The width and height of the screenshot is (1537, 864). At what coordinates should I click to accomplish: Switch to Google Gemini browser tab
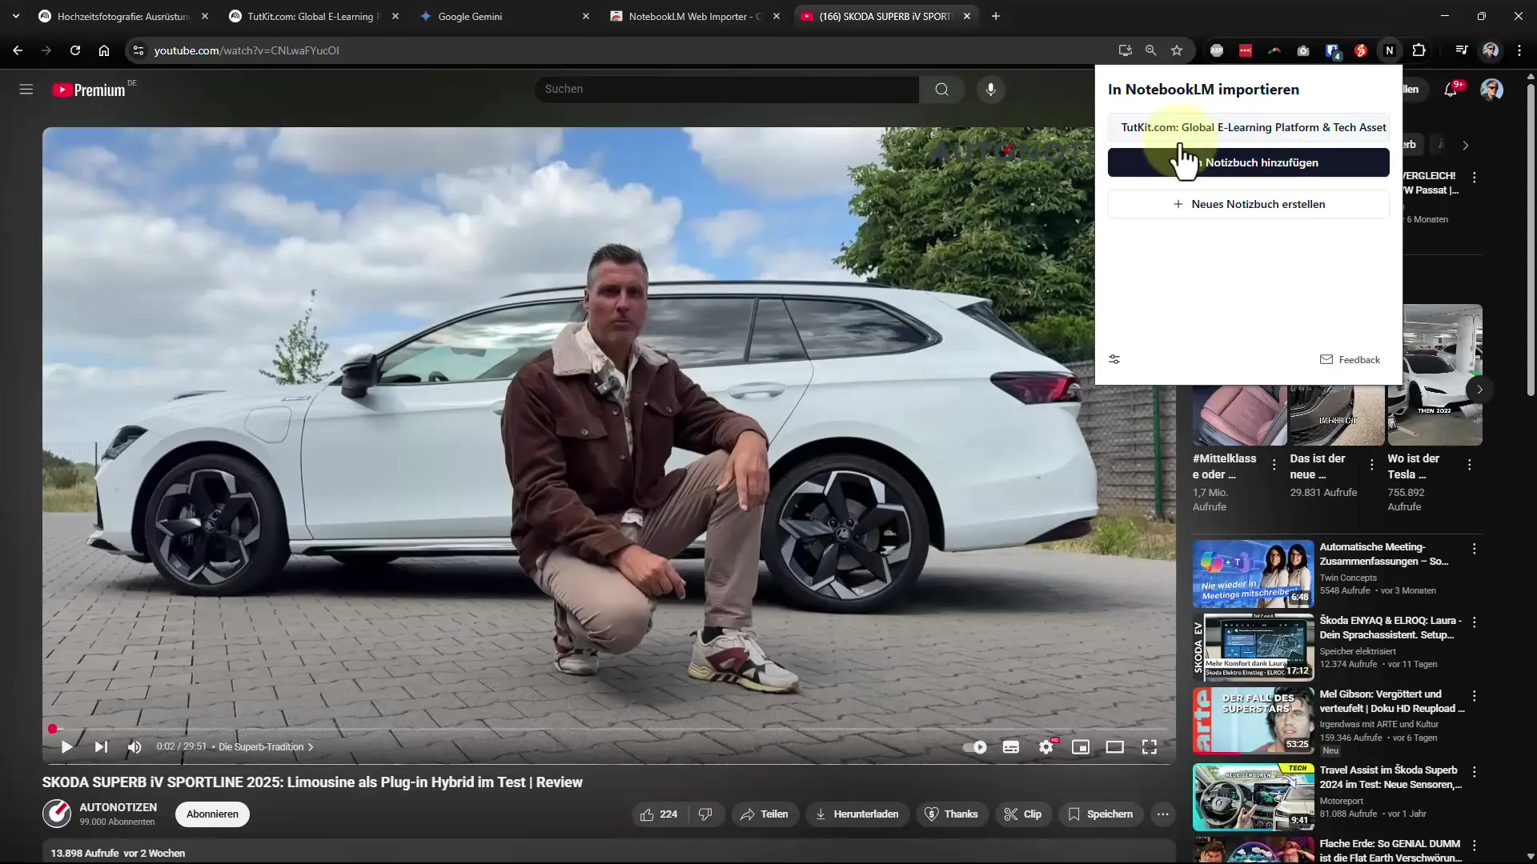click(504, 16)
